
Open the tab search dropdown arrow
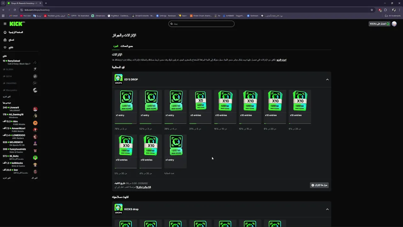[3, 3]
